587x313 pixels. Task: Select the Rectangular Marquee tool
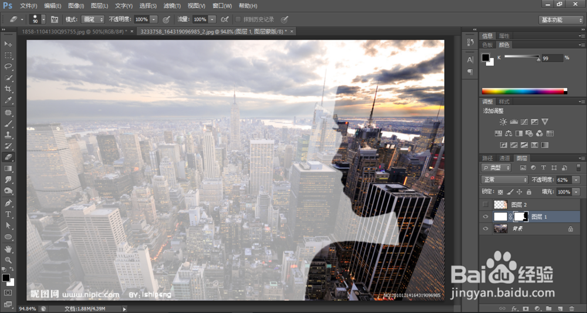[8, 55]
